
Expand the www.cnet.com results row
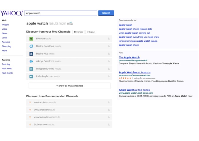pos(69,110)
